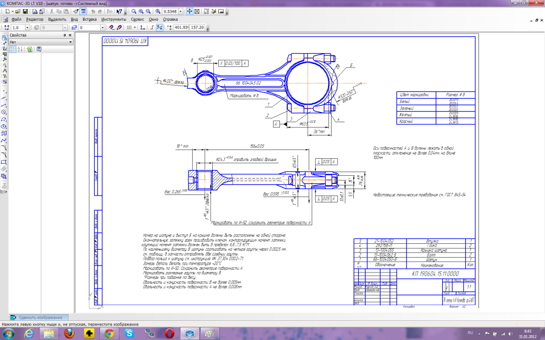The width and height of the screenshot is (545, 340).
Task: Select the Point tool in geometry panel
Action: coord(4,90)
